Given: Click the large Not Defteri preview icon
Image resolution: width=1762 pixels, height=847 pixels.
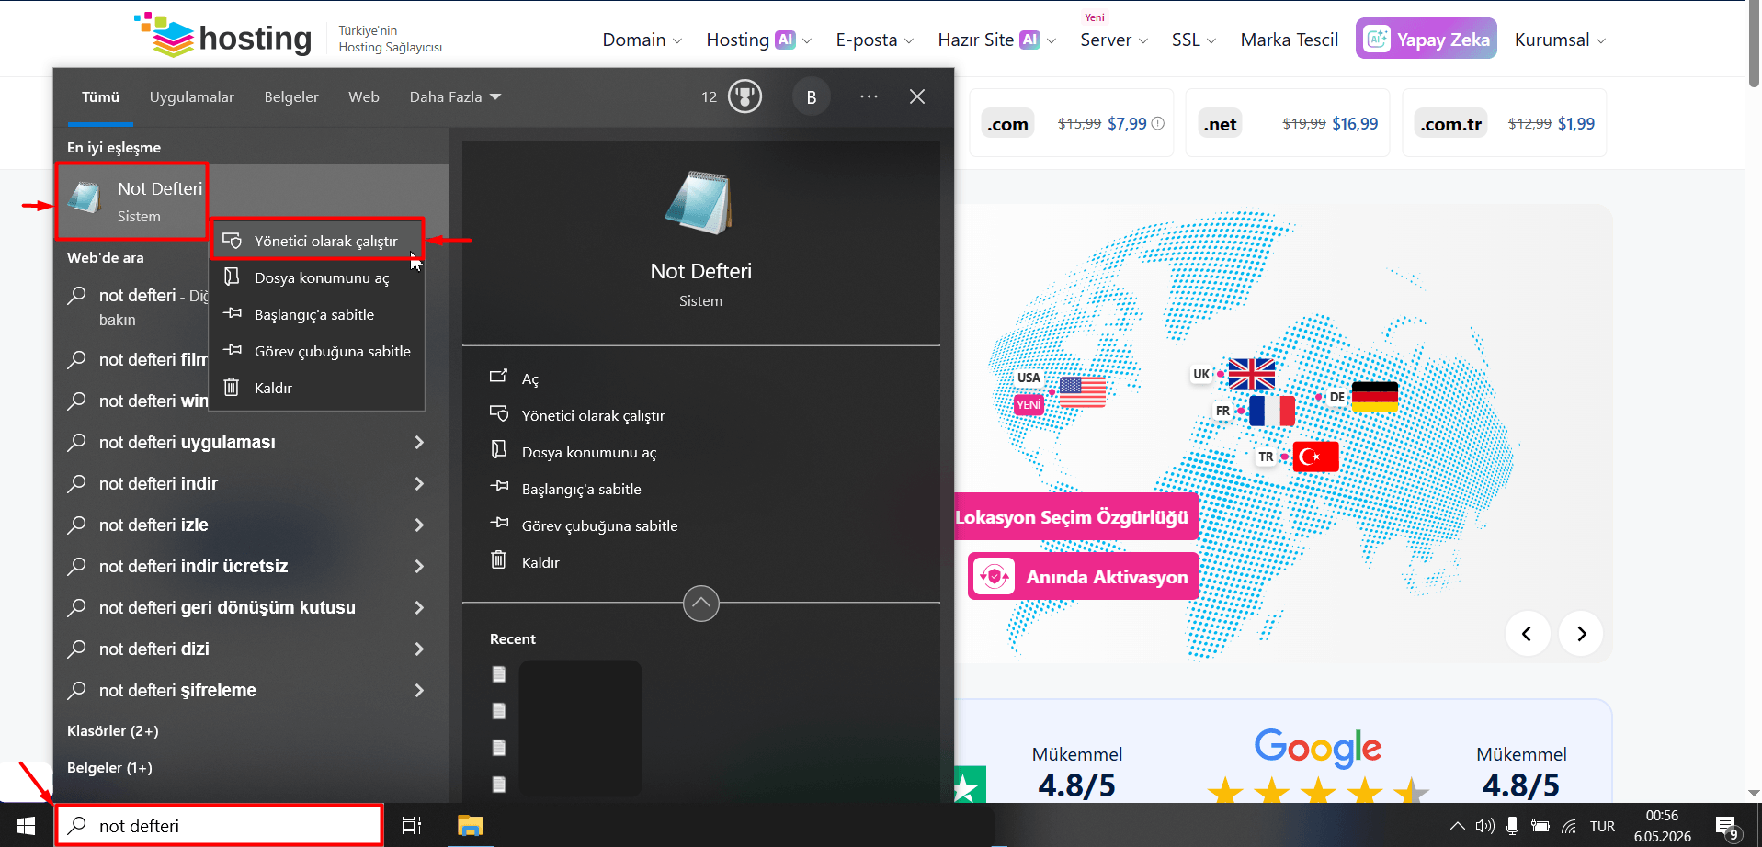Looking at the screenshot, I should [x=700, y=202].
